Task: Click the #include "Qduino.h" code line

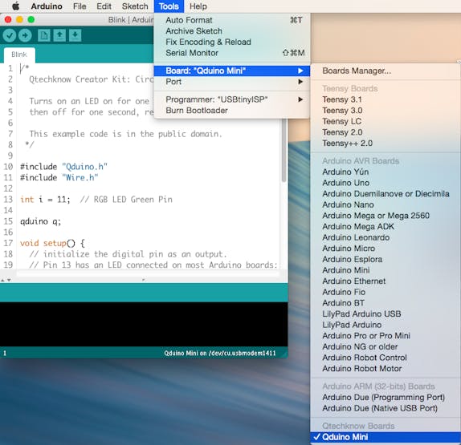Action: (63, 167)
